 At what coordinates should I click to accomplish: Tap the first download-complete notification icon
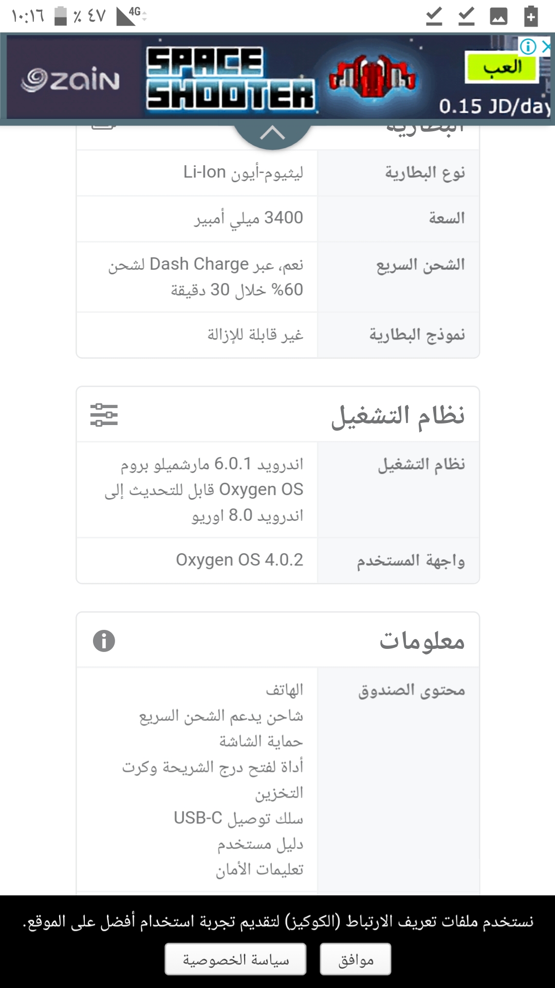click(x=434, y=16)
